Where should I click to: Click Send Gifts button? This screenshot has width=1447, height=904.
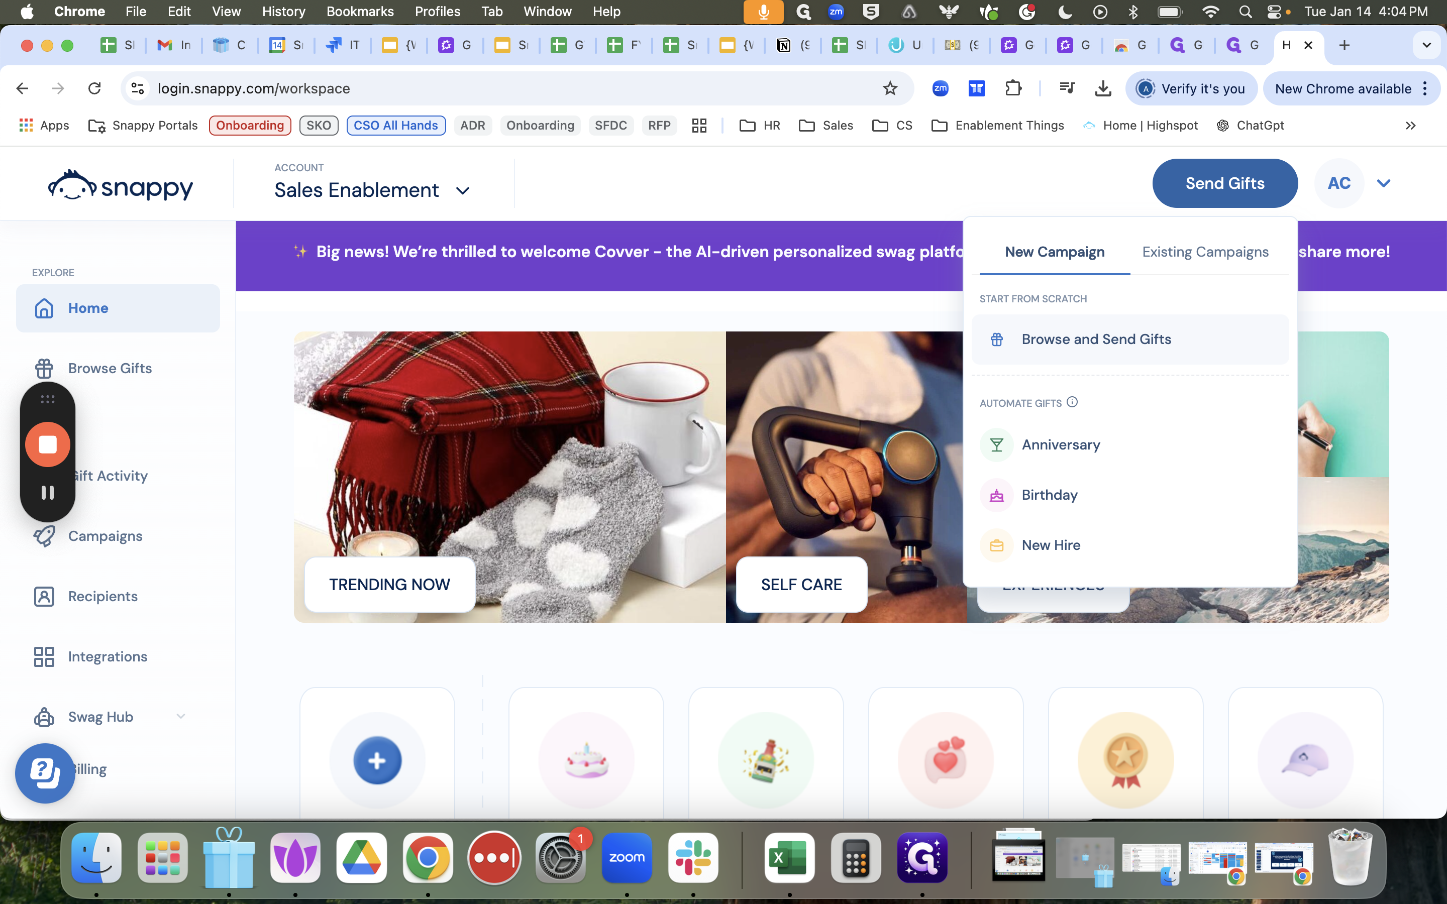[1224, 183]
